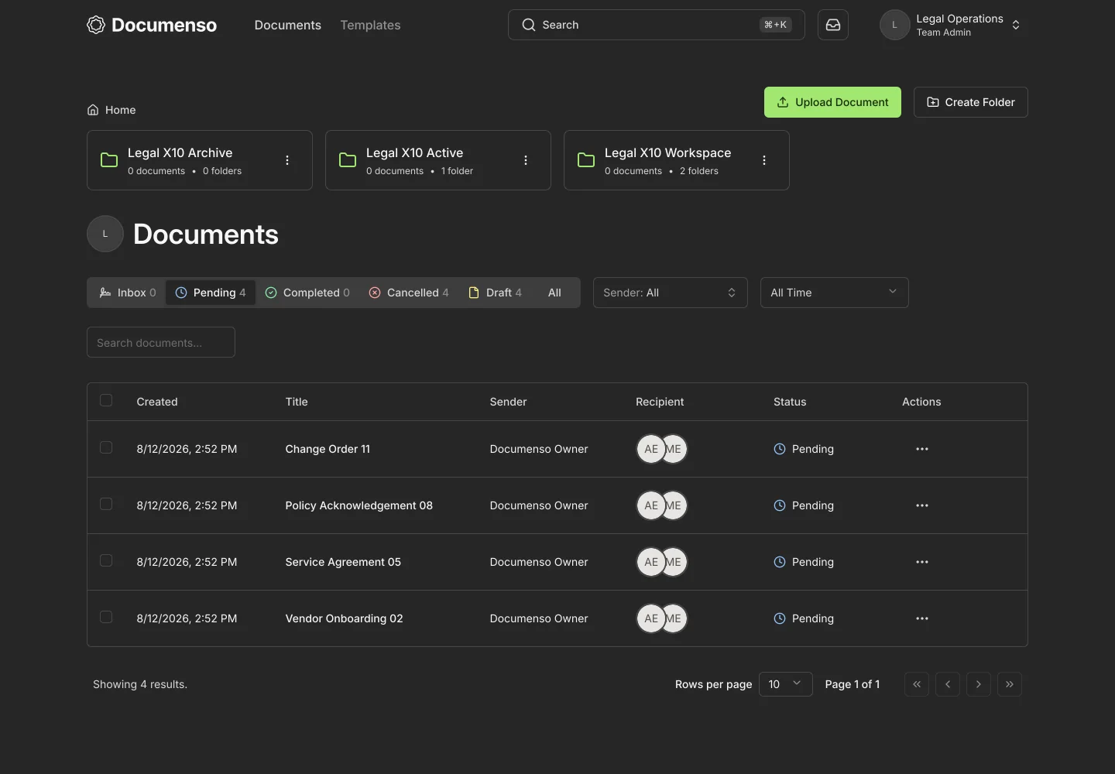Click the L team avatar beside Documents heading
Viewport: 1115px width, 774px height.
pos(105,234)
